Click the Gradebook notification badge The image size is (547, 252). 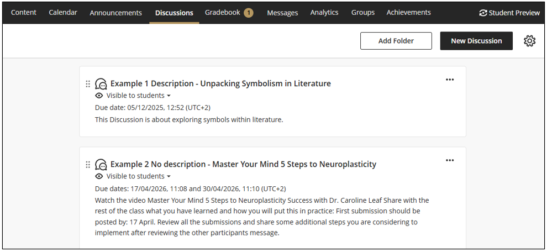249,13
